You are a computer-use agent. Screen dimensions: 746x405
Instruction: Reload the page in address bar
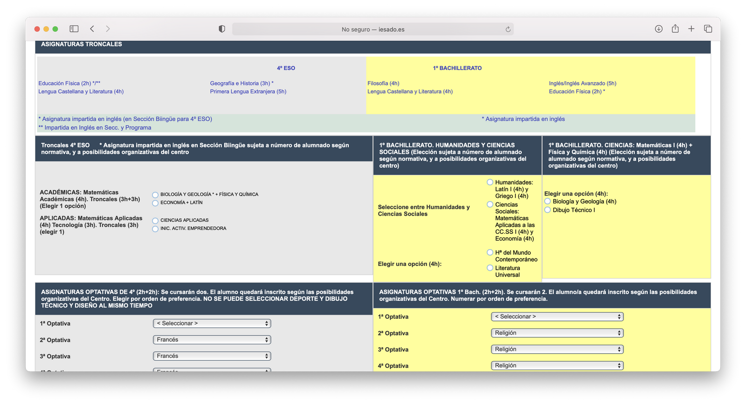[508, 29]
